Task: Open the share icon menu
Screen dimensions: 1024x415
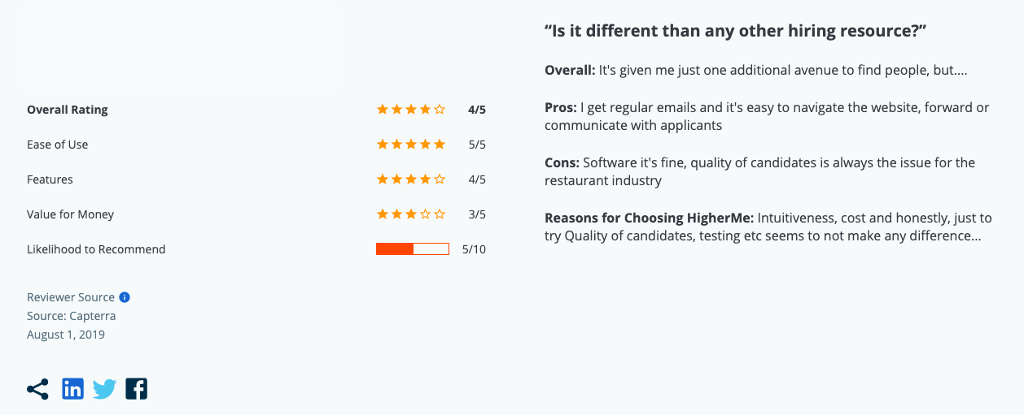Action: point(37,389)
